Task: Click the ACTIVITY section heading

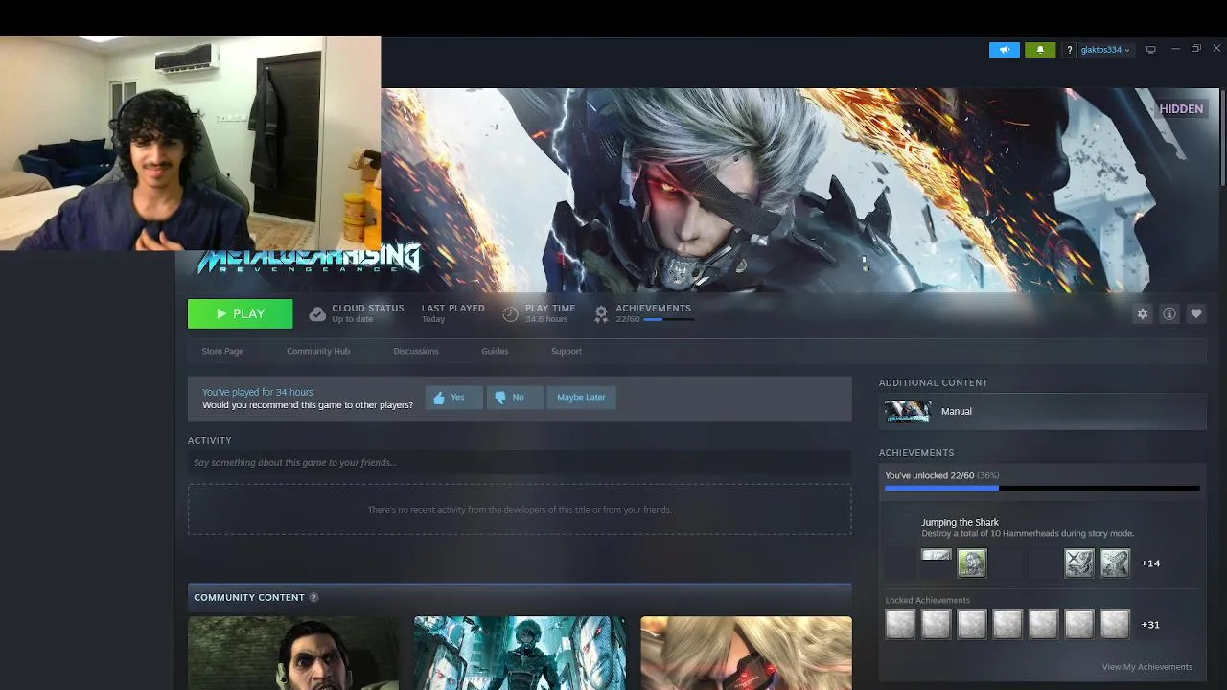Action: [x=210, y=440]
